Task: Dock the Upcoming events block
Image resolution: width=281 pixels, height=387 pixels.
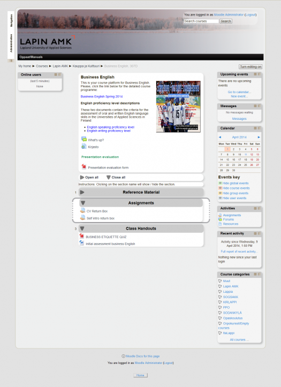Action: point(259,74)
